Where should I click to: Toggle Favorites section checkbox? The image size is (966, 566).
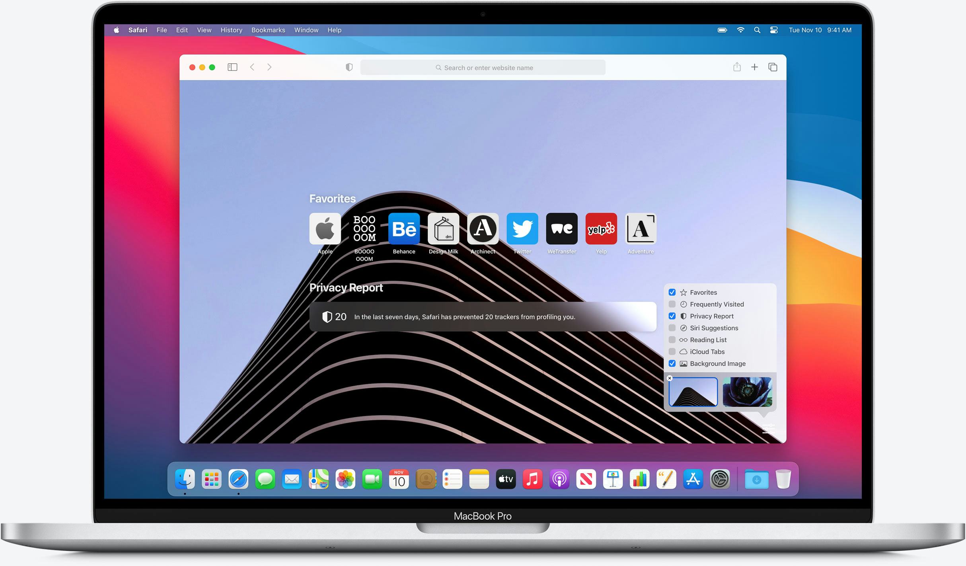(672, 293)
